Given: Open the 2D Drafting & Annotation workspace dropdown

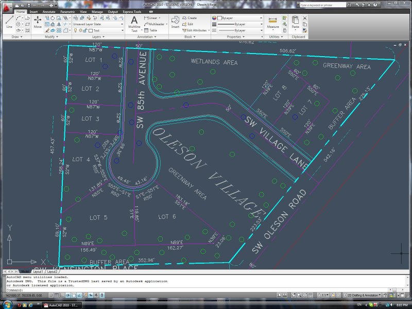Looking at the screenshot, I should 363,295.
